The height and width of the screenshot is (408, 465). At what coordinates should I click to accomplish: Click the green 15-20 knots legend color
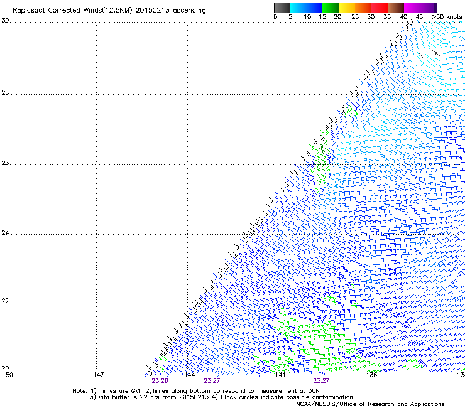(331, 8)
